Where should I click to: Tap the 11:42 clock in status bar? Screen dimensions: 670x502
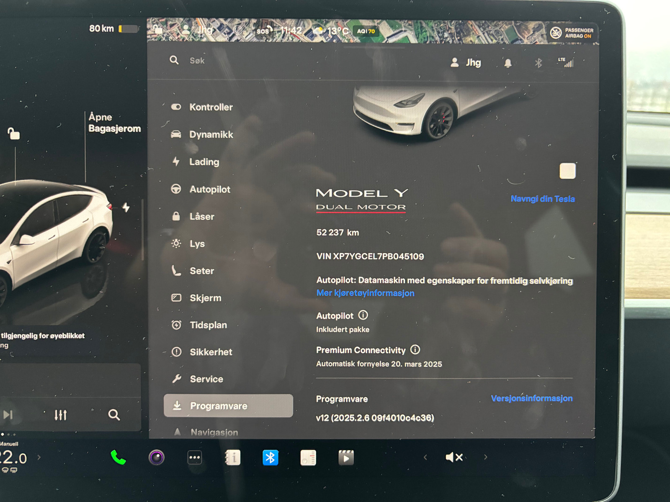coord(291,31)
